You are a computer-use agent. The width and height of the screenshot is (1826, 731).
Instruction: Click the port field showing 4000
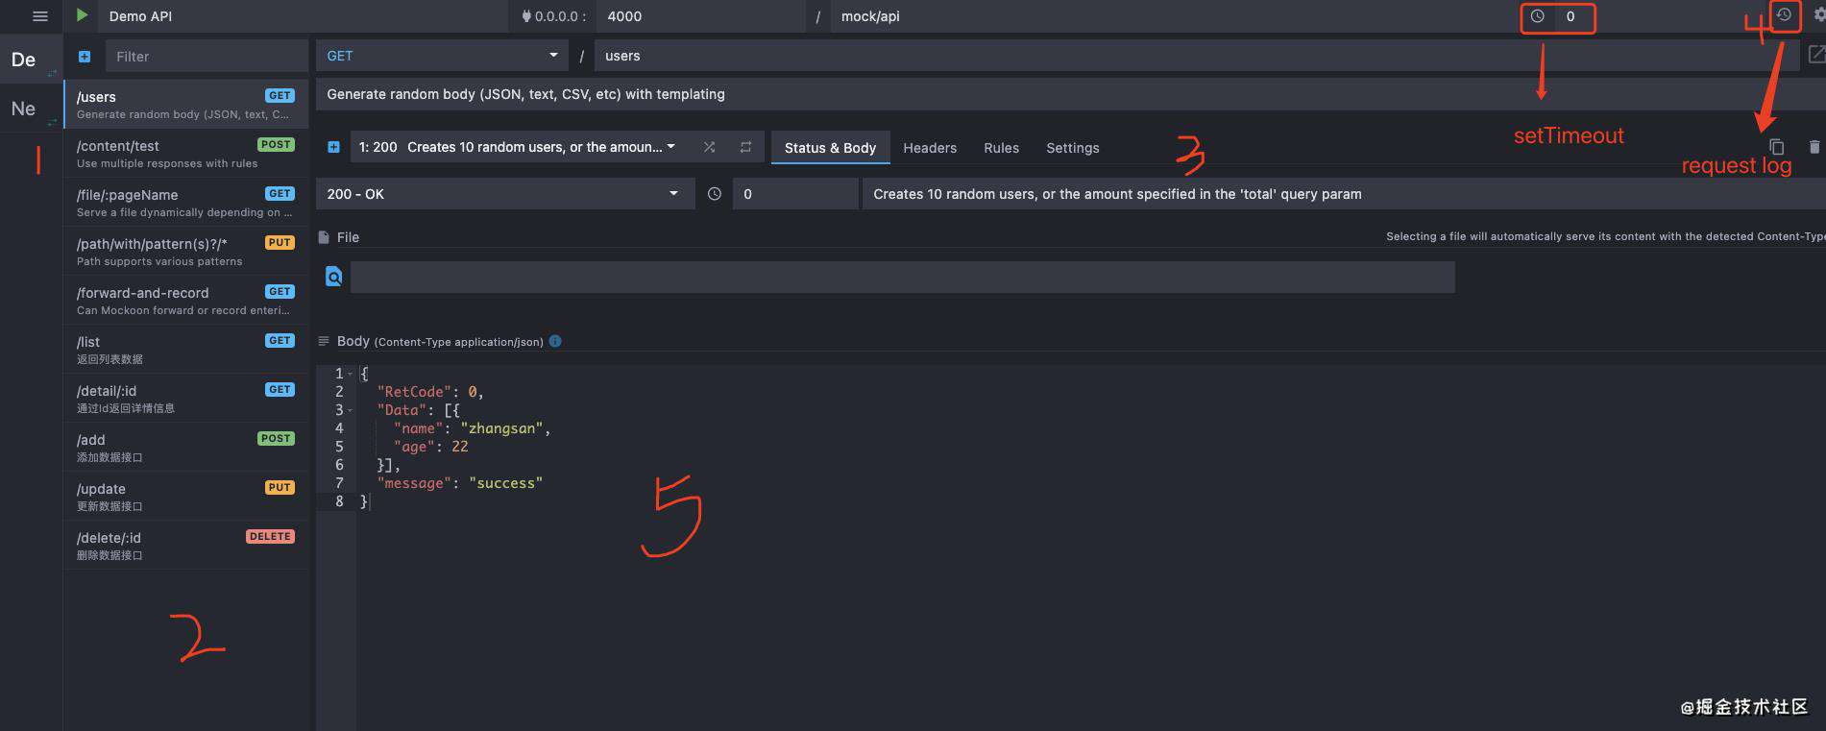point(700,16)
